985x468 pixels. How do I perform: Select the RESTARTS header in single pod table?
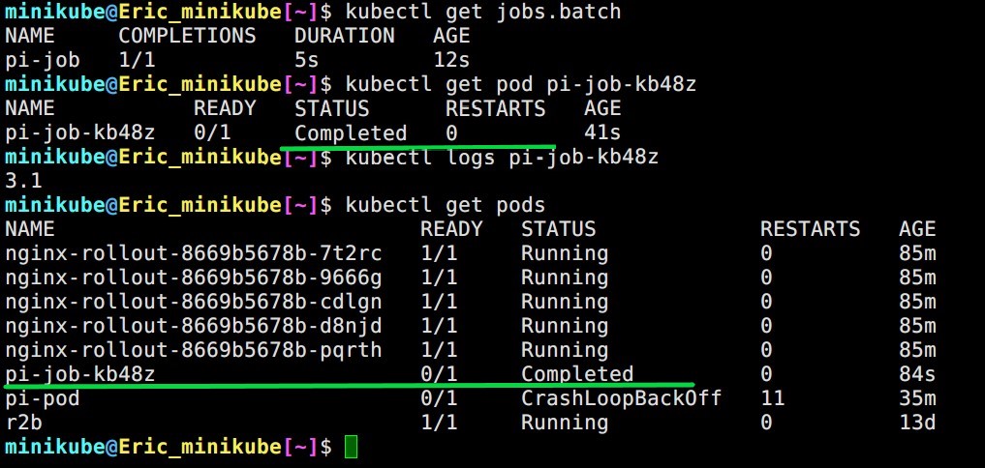495,108
